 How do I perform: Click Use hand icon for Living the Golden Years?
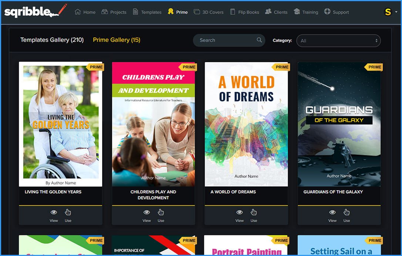coord(68,212)
